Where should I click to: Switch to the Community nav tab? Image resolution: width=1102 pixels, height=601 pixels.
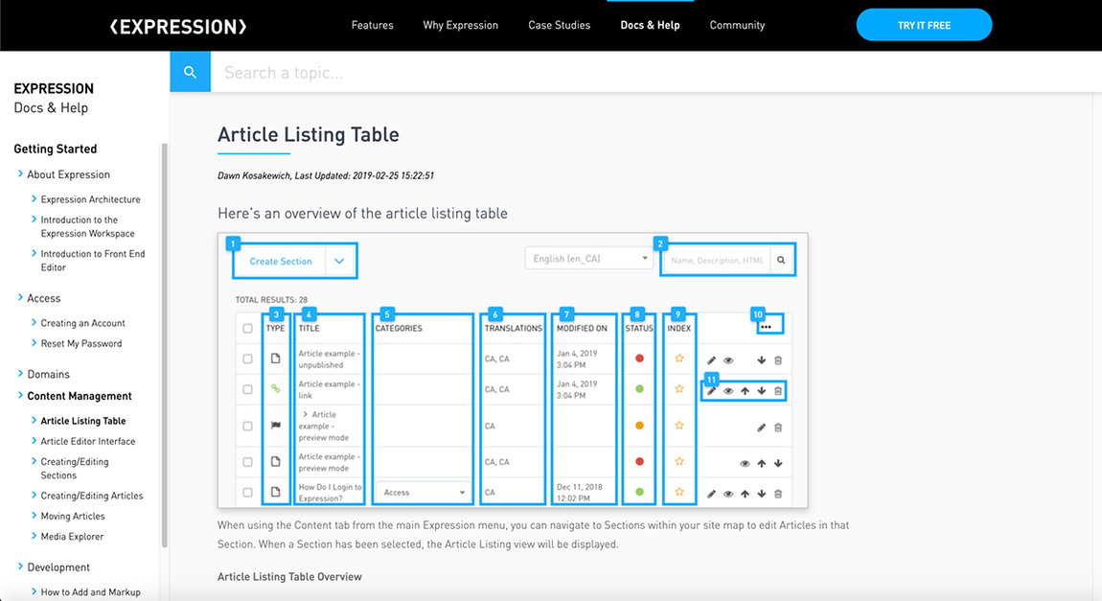click(737, 25)
